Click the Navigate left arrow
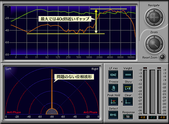This screenshot has width=169, height=124. click(x=148, y=17)
